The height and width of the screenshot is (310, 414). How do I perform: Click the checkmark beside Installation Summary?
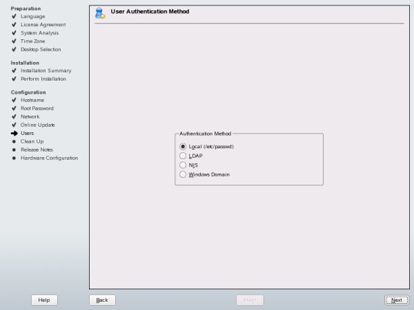[14, 71]
